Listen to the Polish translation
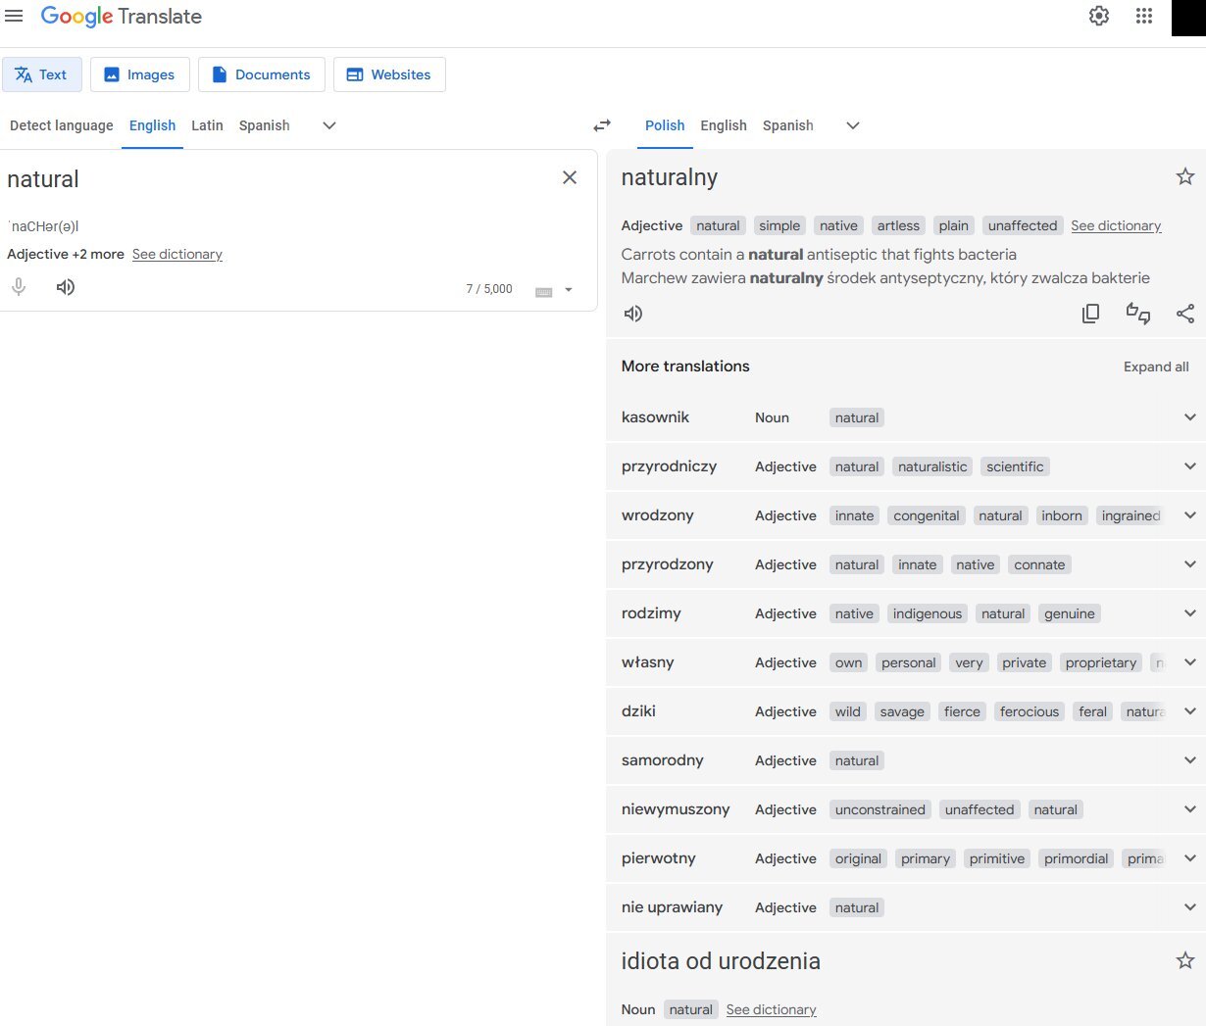The image size is (1206, 1026). pos(633,314)
